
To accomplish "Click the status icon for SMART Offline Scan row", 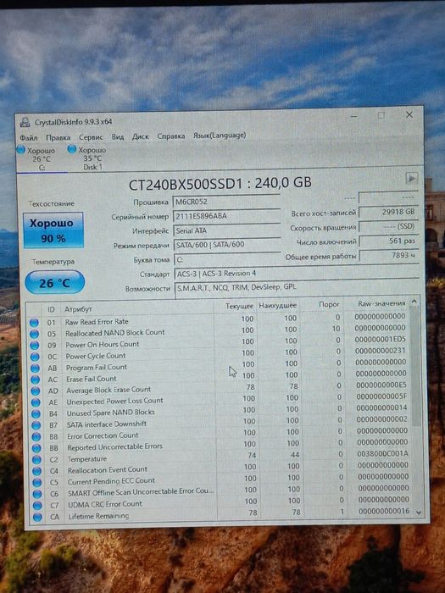I will click(x=37, y=494).
